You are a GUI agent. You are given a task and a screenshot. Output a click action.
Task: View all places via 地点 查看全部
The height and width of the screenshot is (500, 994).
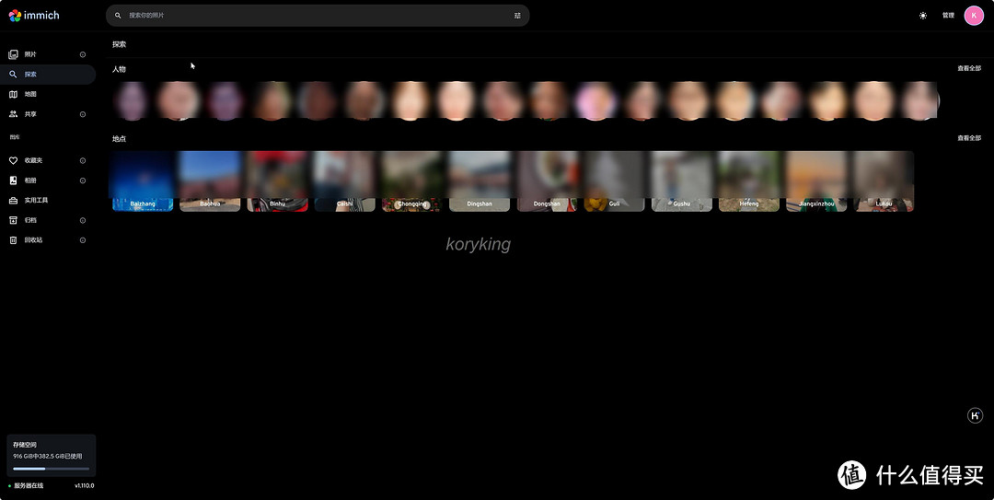[968, 138]
